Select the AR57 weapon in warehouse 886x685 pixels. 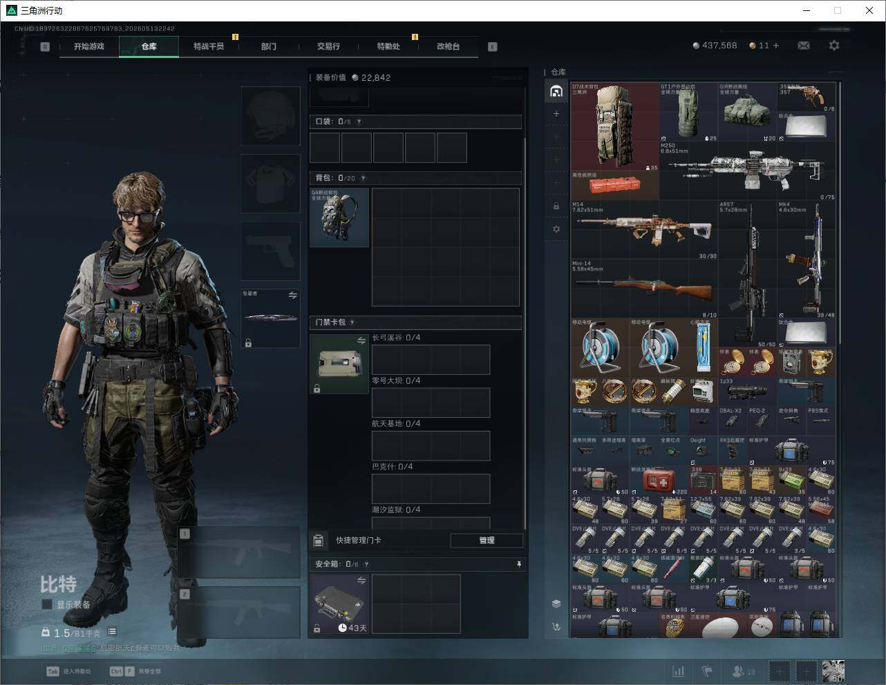[748, 274]
